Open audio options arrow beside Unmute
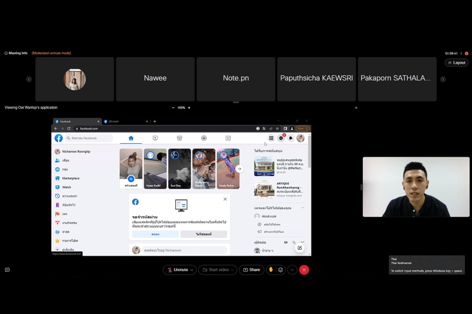 click(x=192, y=270)
